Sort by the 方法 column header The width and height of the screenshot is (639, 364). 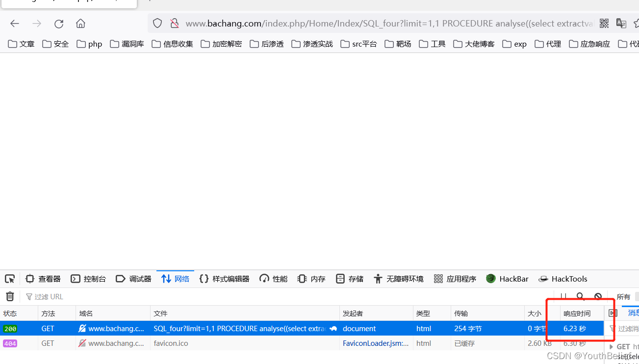coord(57,313)
